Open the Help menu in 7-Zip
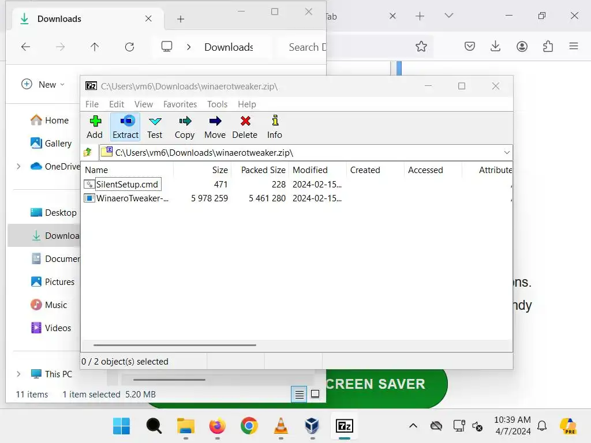Screen dimensions: 591x443 tap(247, 104)
